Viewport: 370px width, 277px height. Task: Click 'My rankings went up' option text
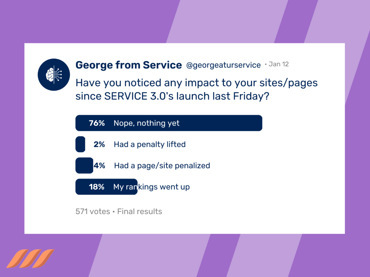[151, 187]
